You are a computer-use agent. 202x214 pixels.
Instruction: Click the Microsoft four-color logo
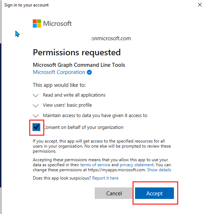coord(37,23)
